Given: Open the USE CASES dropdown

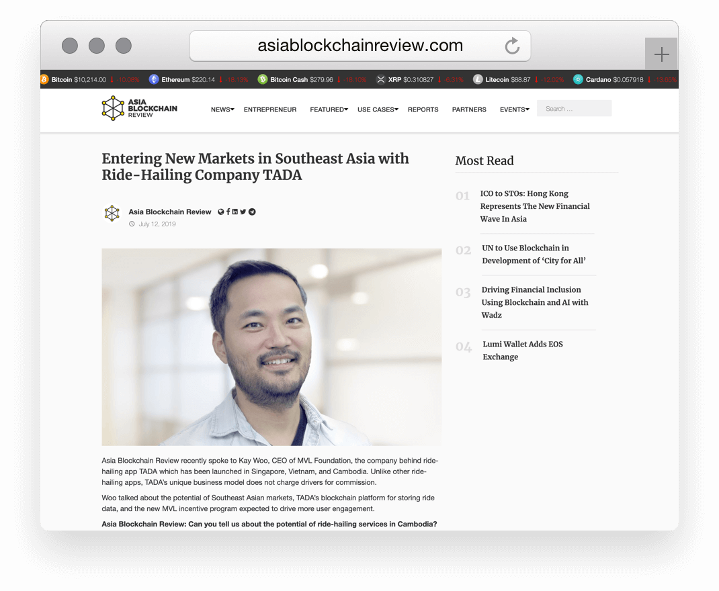Looking at the screenshot, I should click(378, 109).
